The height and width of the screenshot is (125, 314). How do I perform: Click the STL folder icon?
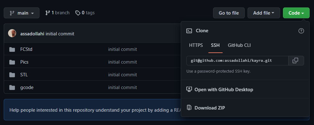tap(12, 75)
